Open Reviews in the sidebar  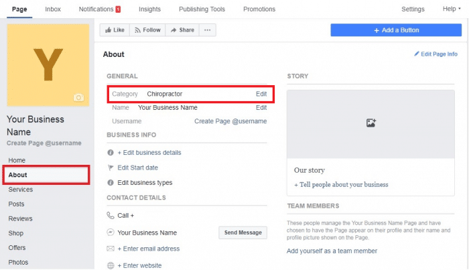[20, 219]
